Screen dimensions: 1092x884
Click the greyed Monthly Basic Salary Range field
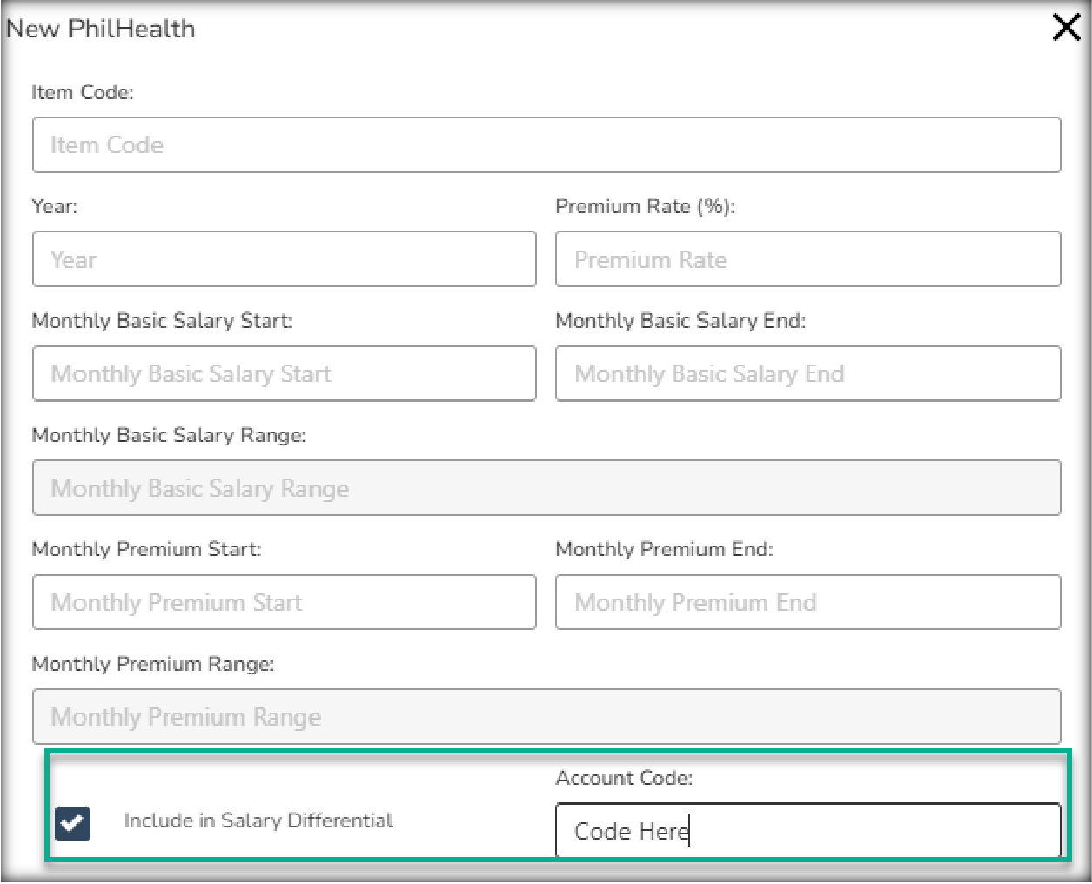coord(546,488)
